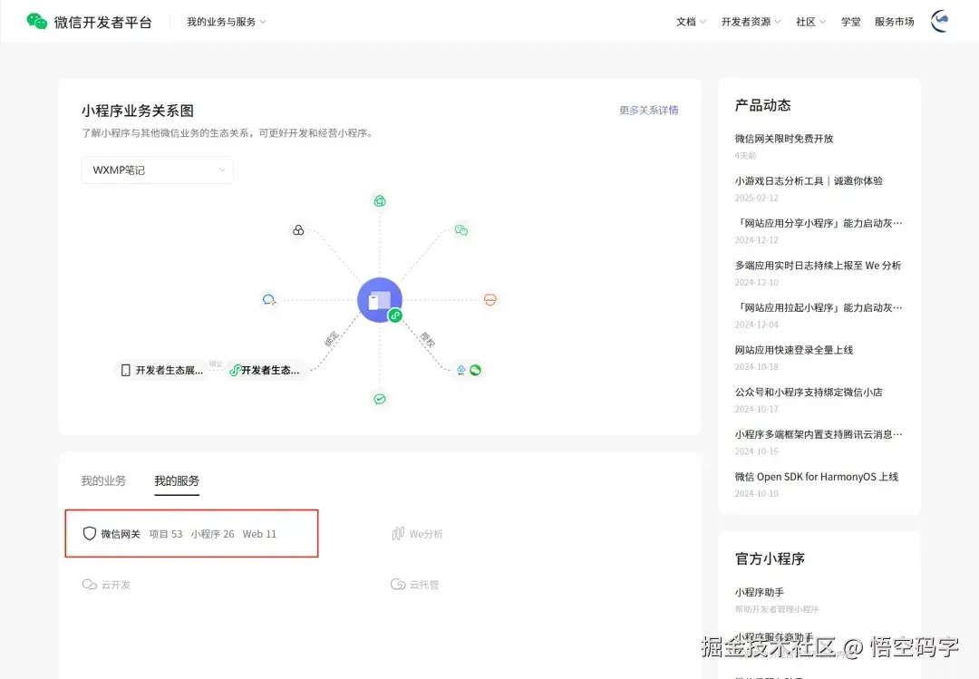This screenshot has height=679, width=979.
Task: Click Web 11 count in 微信网关
Action: [x=259, y=534]
